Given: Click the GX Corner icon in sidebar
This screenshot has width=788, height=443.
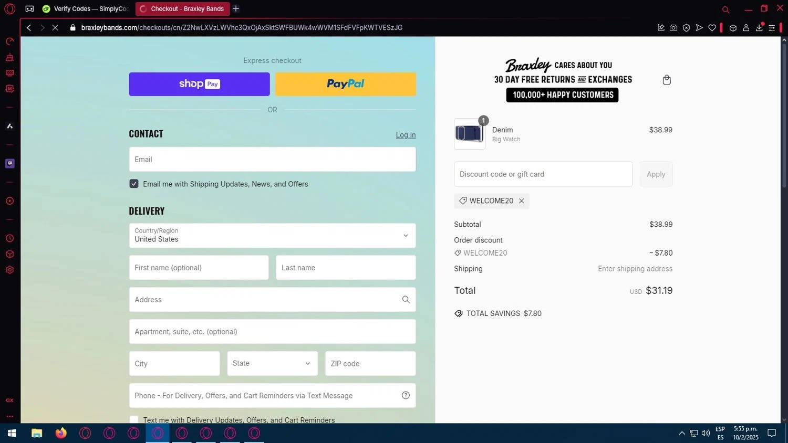Looking at the screenshot, I should 9,400.
